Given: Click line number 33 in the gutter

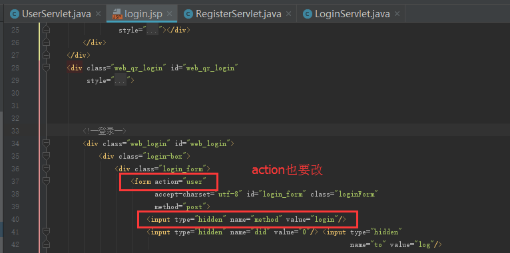Looking at the screenshot, I should [15, 131].
